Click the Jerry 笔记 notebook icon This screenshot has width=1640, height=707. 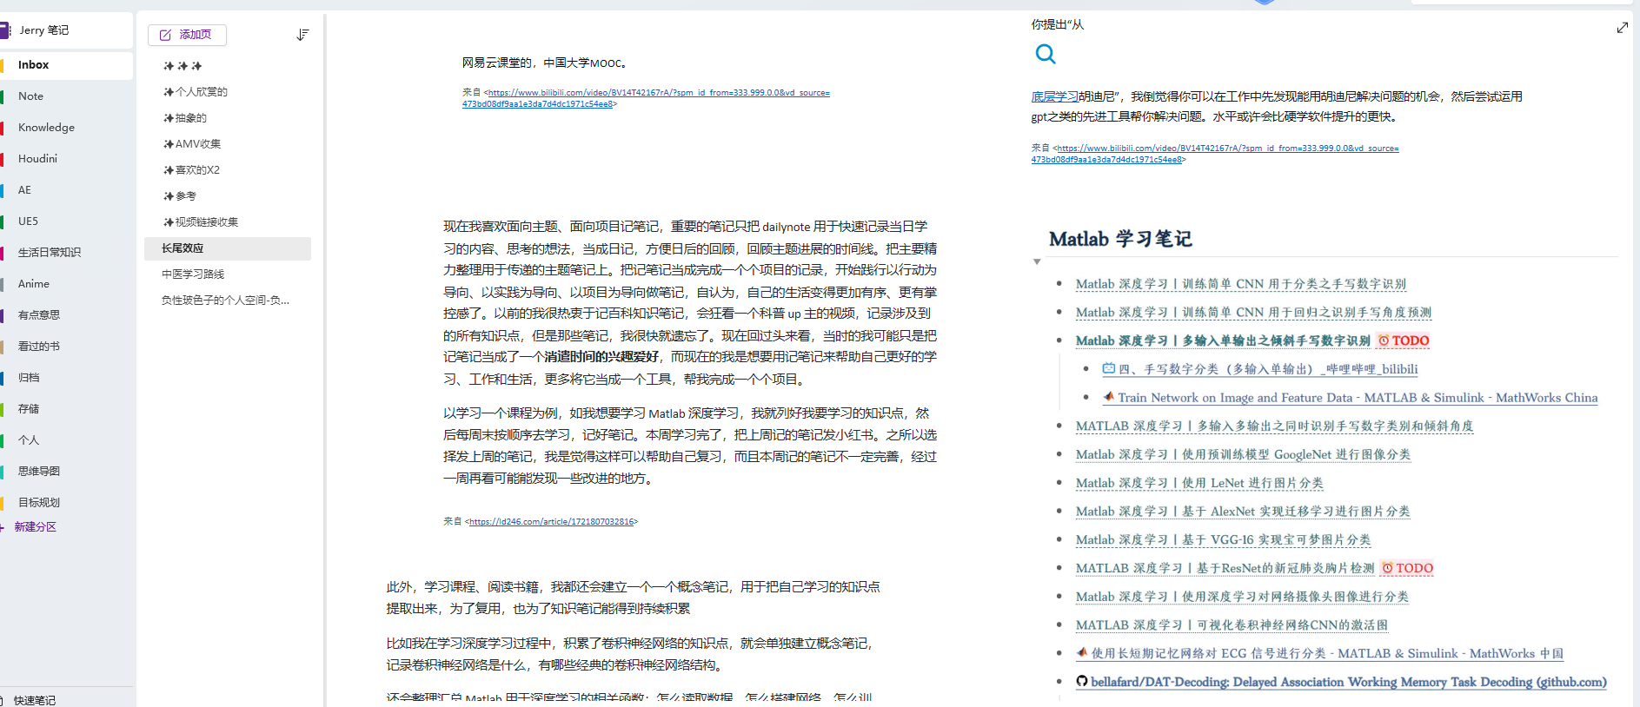coord(5,30)
